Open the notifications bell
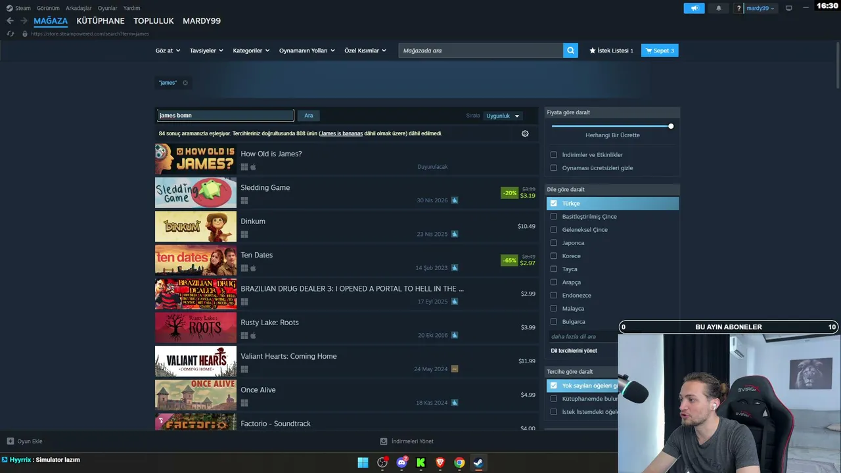 718,8
